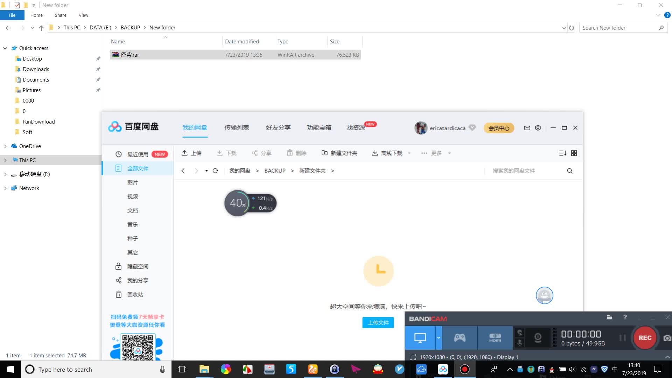Open Baidu Netdisk settings gear icon
Image resolution: width=672 pixels, height=378 pixels.
[x=538, y=128]
